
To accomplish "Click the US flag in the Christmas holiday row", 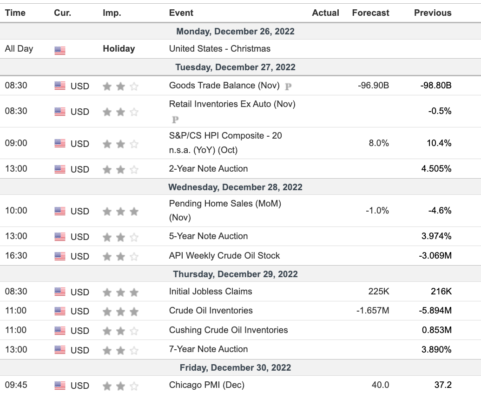I will [60, 50].
